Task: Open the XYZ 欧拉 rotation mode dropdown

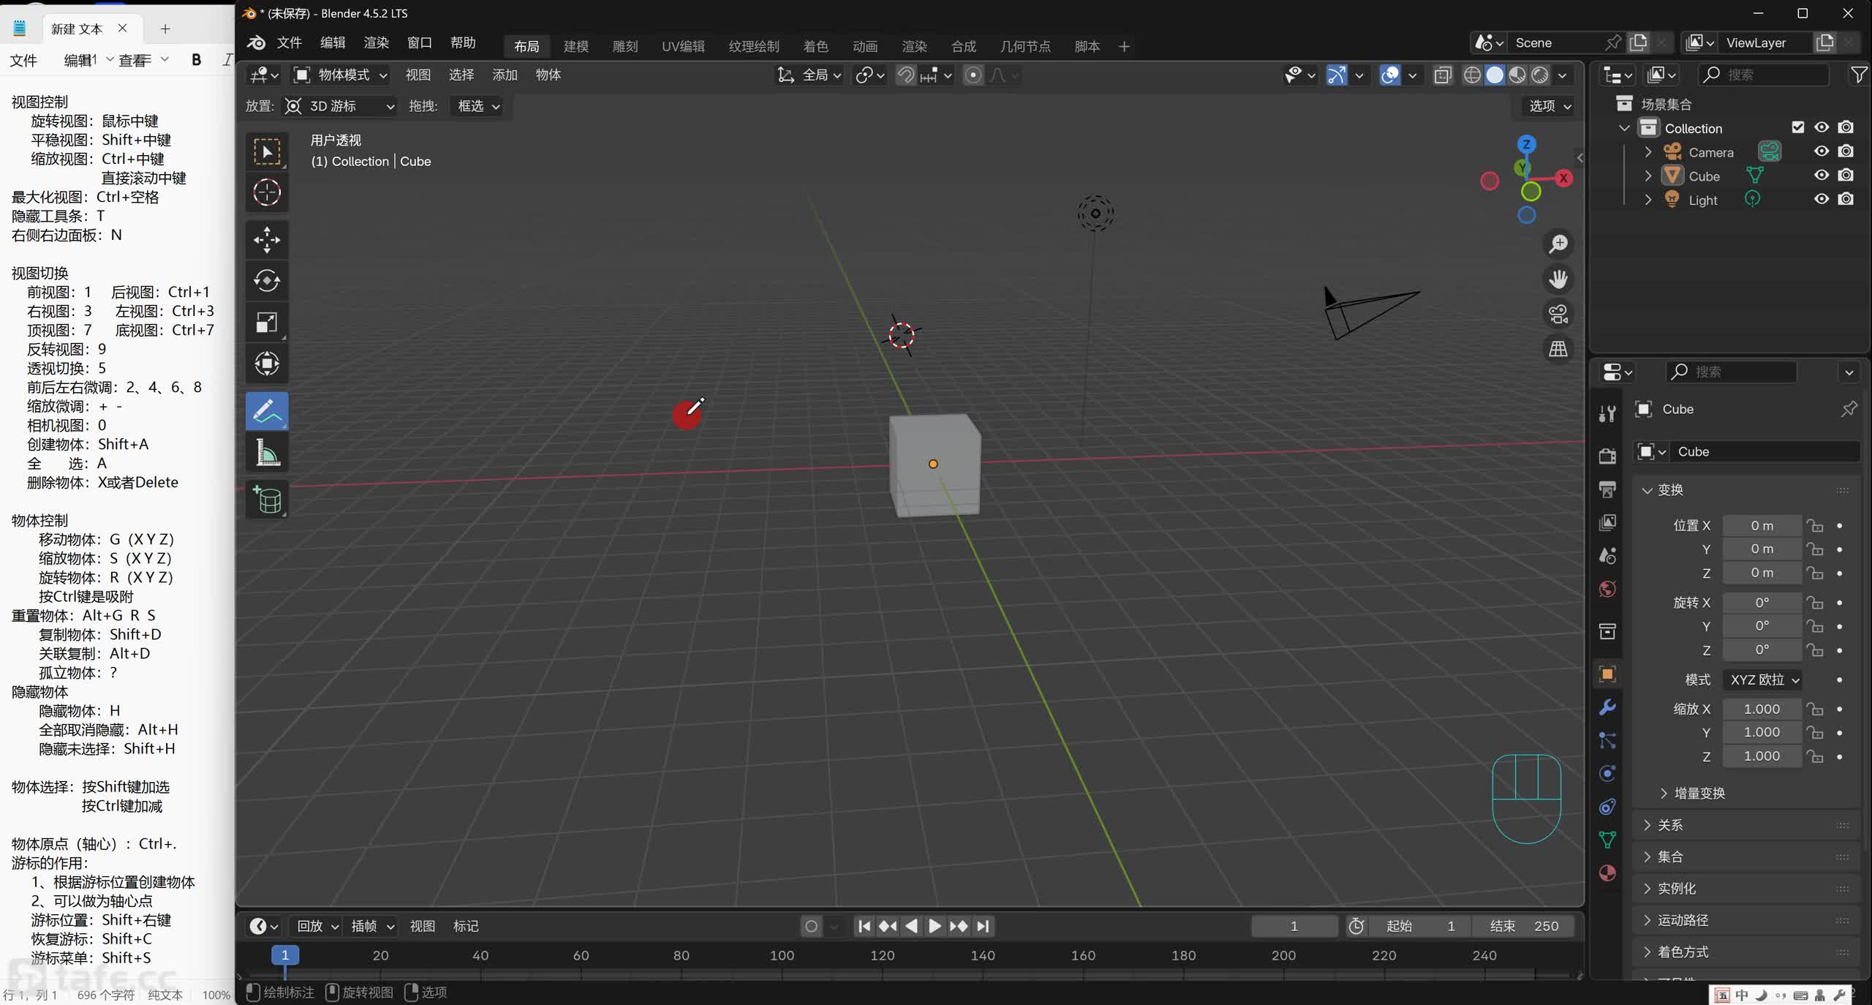Action: (x=1764, y=680)
